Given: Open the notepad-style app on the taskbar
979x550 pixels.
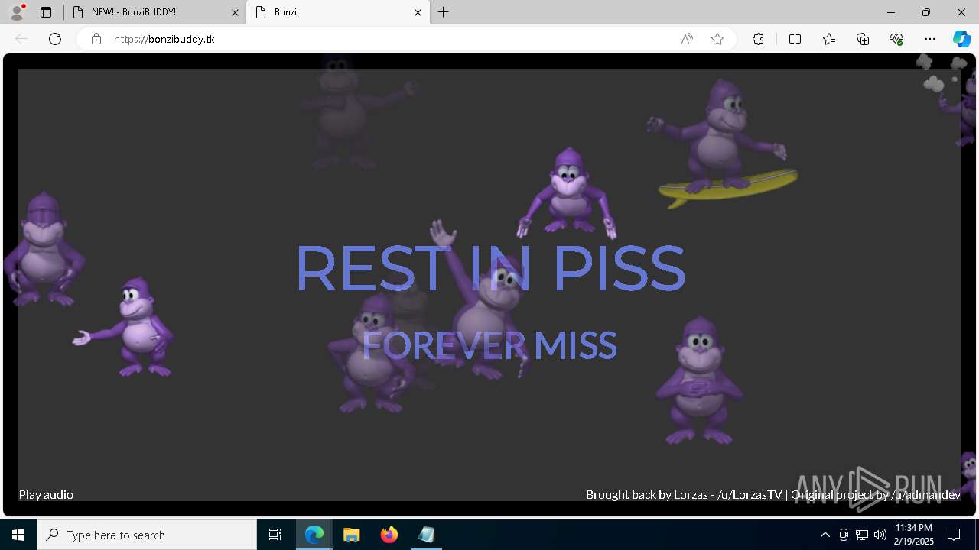Looking at the screenshot, I should [x=426, y=535].
